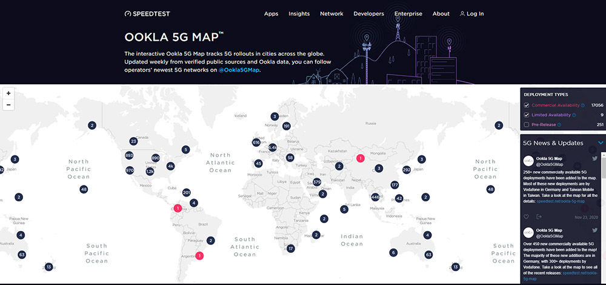Click the Log In link
The height and width of the screenshot is (285, 606).
(x=471, y=14)
